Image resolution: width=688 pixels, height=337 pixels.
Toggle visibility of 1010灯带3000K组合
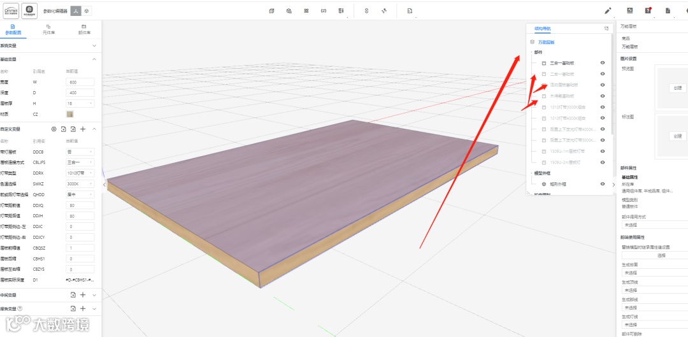[603, 107]
